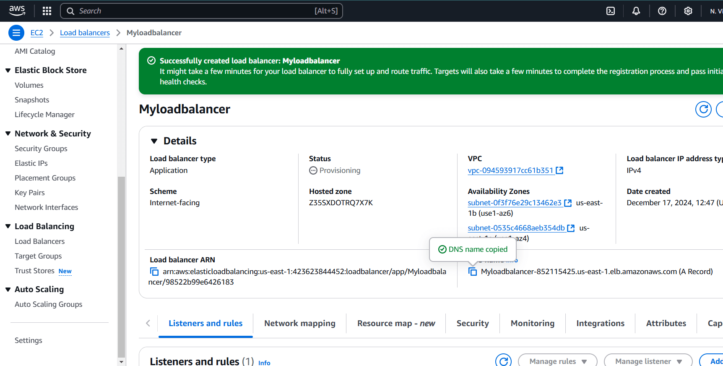Screen dimensions: 723x366
Task: Open the settings gear icon
Action: [x=688, y=11]
